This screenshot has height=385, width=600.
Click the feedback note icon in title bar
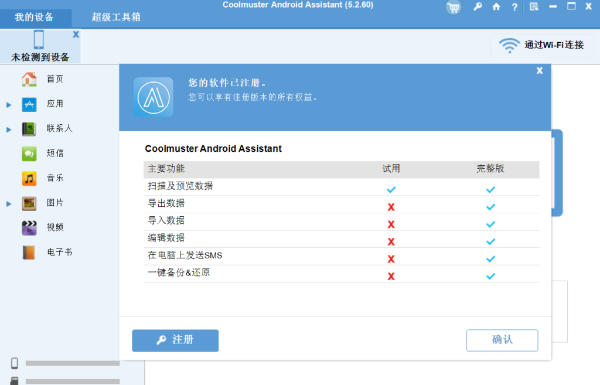[x=534, y=7]
